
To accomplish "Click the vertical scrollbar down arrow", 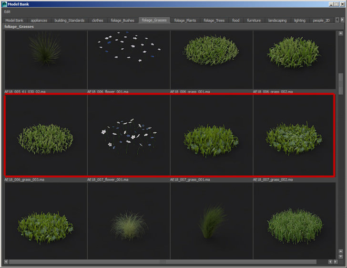I will [341, 256].
